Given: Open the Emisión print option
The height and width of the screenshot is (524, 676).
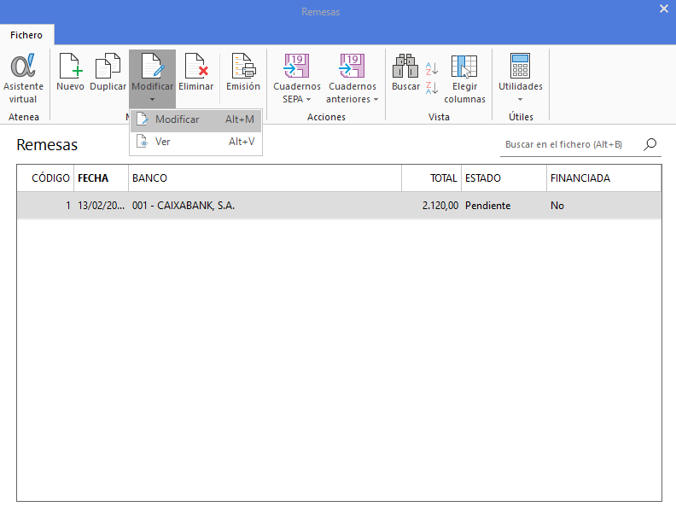Looking at the screenshot, I should click(243, 73).
